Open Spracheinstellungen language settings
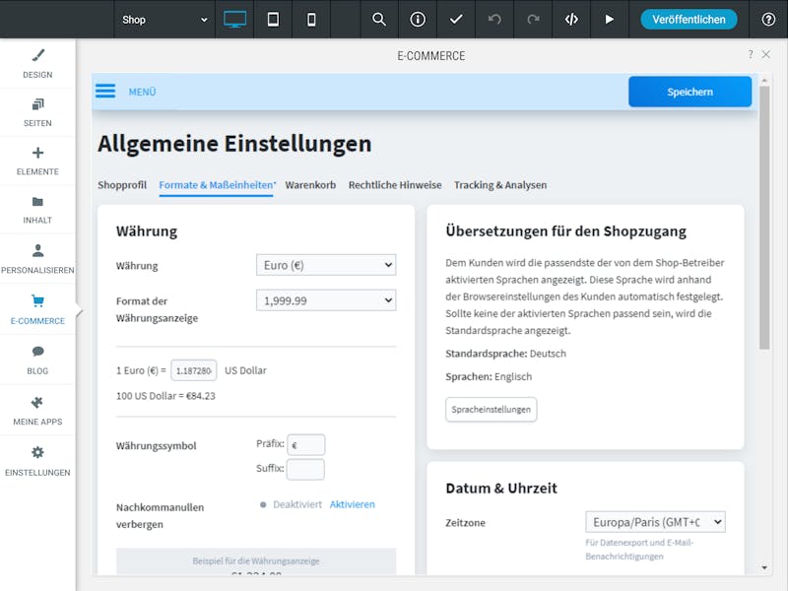788x591 pixels. (x=491, y=409)
